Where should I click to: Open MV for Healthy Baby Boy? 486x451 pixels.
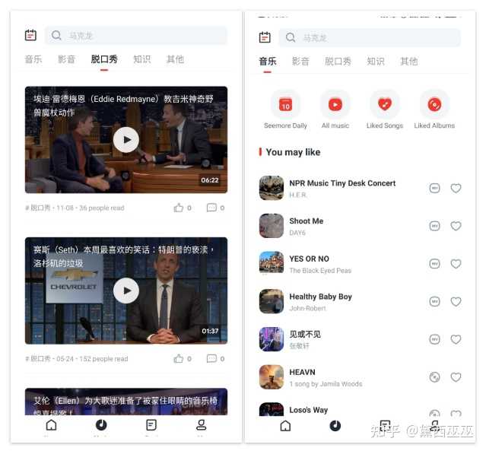[x=434, y=301]
